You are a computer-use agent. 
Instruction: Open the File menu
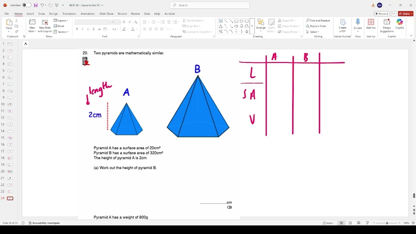(7, 14)
